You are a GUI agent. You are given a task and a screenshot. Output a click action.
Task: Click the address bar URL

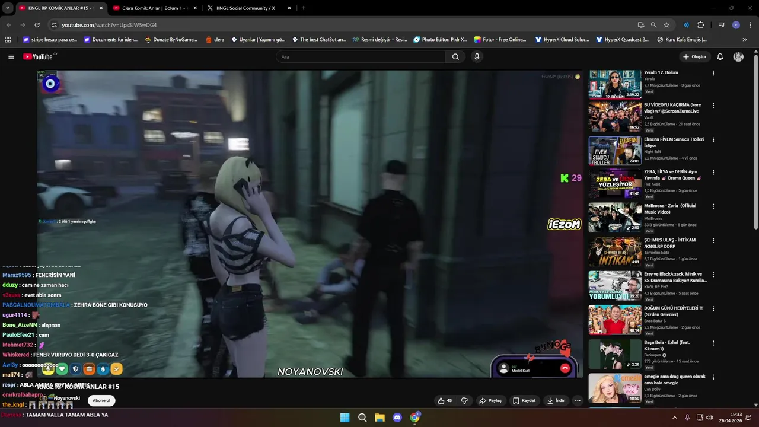point(109,25)
